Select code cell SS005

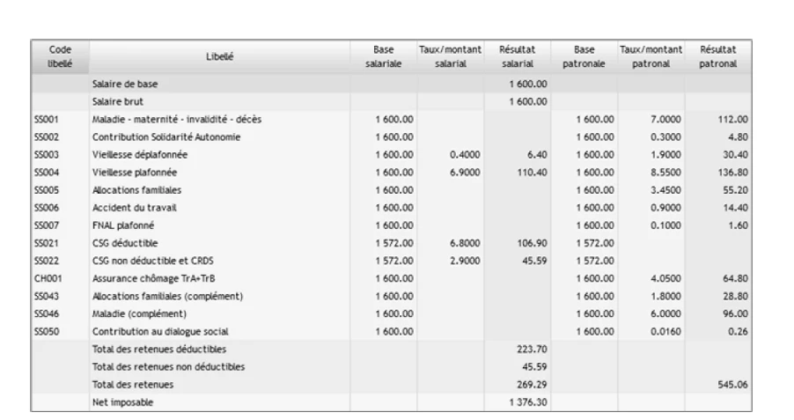pyautogui.click(x=46, y=190)
